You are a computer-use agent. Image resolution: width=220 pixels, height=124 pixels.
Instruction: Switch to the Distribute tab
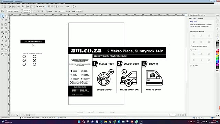(x=200, y=18)
